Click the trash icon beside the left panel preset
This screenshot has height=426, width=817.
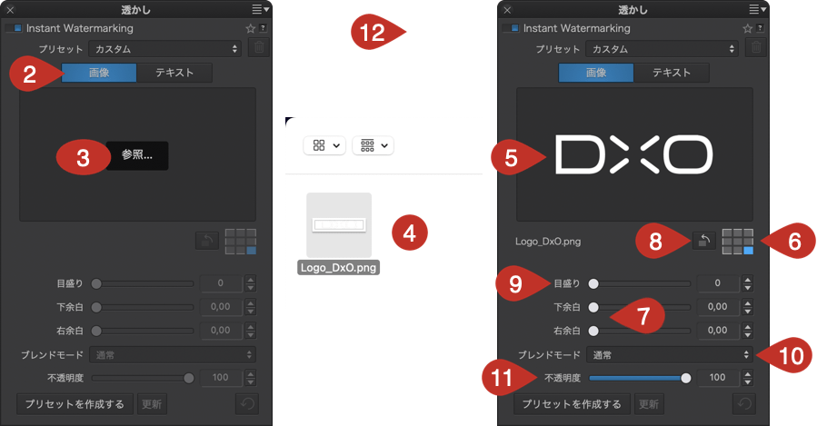(259, 48)
